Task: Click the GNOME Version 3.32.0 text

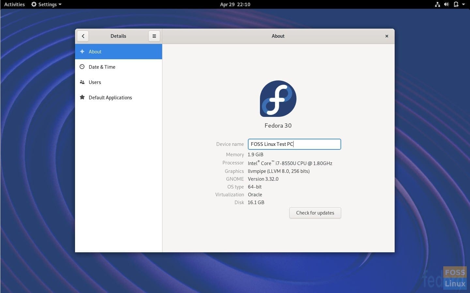Action: tap(263, 179)
